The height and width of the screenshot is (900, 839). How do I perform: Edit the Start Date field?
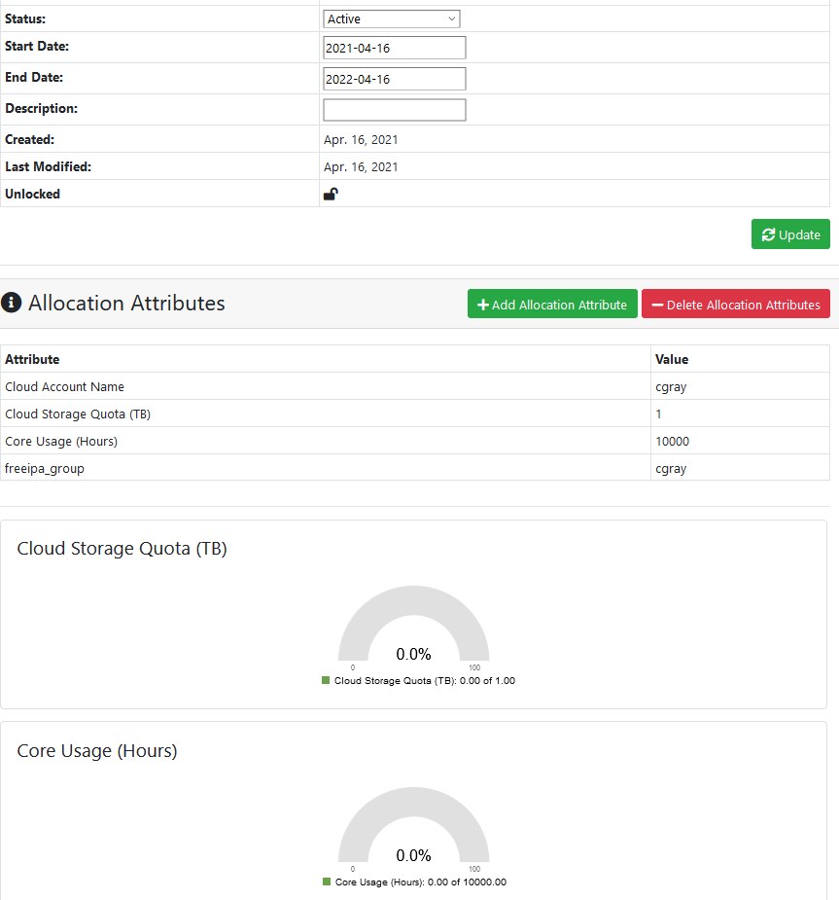coord(394,48)
